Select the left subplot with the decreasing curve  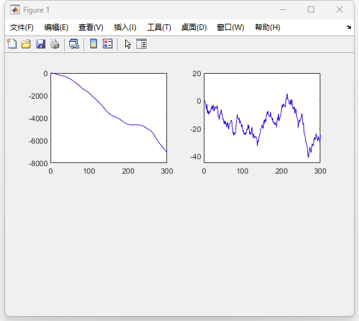(108, 118)
